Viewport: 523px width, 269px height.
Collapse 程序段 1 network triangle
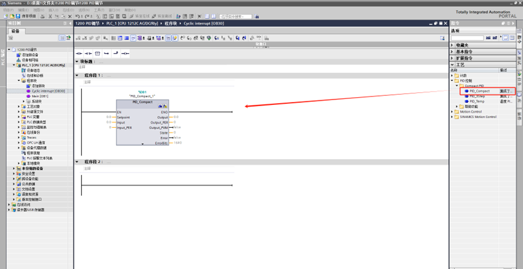tap(77, 75)
